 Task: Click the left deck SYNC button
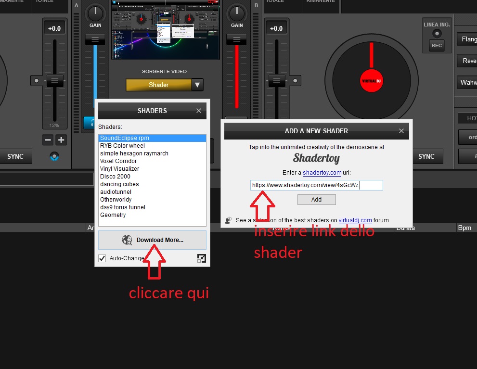tap(15, 156)
